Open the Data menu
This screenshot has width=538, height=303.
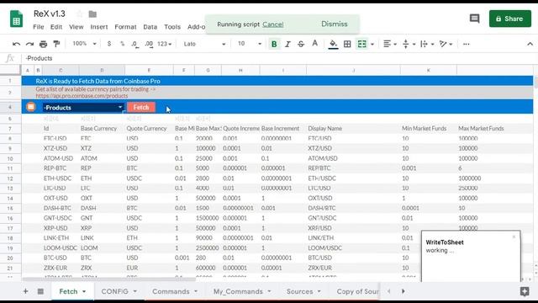150,27
